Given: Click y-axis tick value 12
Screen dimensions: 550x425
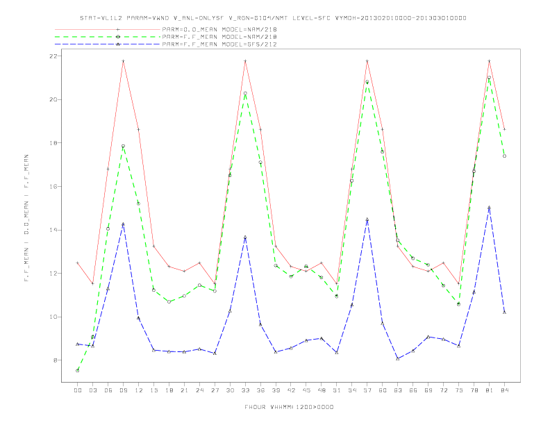Looking at the screenshot, I should coord(53,273).
